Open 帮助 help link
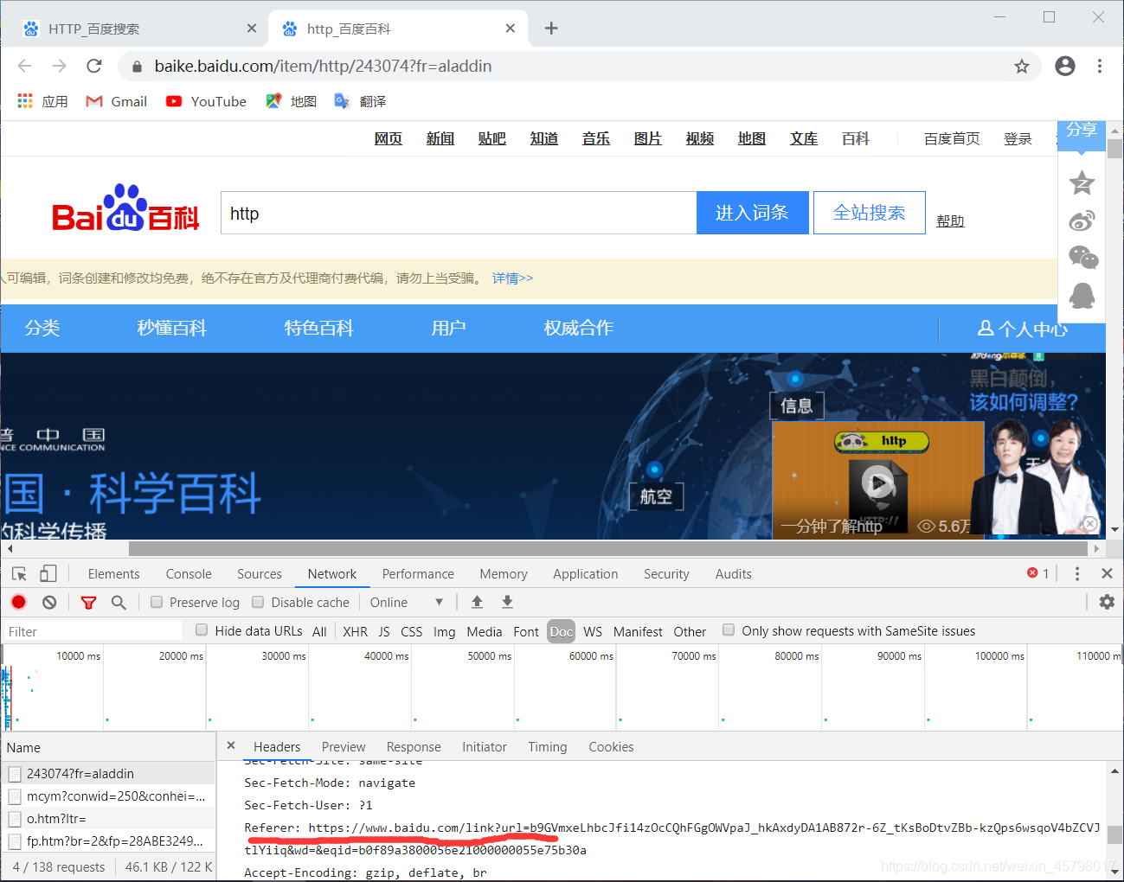 (950, 221)
